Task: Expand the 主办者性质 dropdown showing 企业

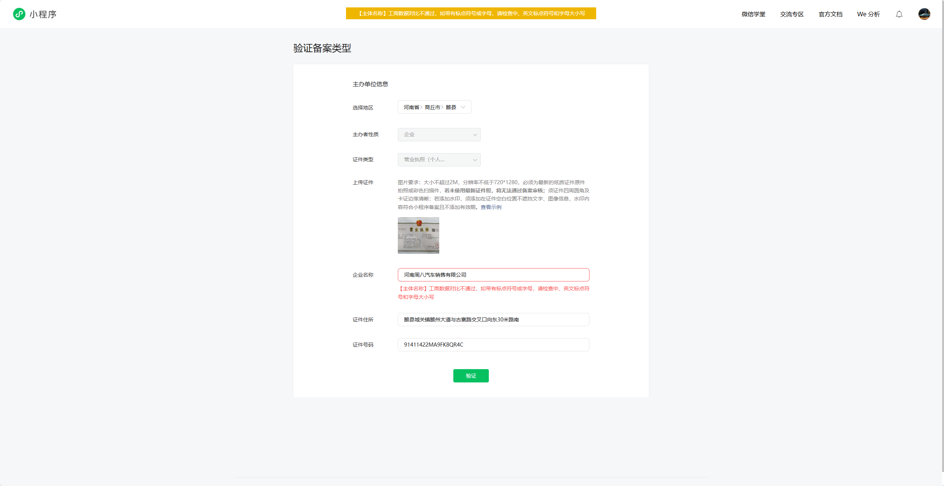Action: (439, 135)
